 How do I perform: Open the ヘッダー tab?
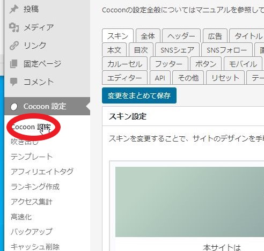point(181,36)
